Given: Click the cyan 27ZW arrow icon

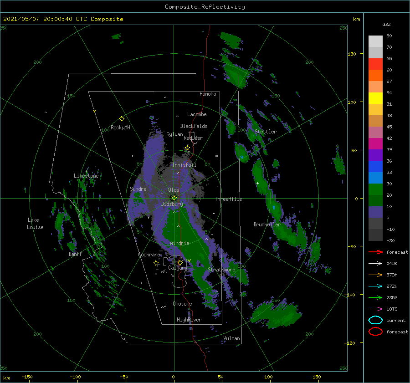Looking at the screenshot, I should pyautogui.click(x=375, y=286).
